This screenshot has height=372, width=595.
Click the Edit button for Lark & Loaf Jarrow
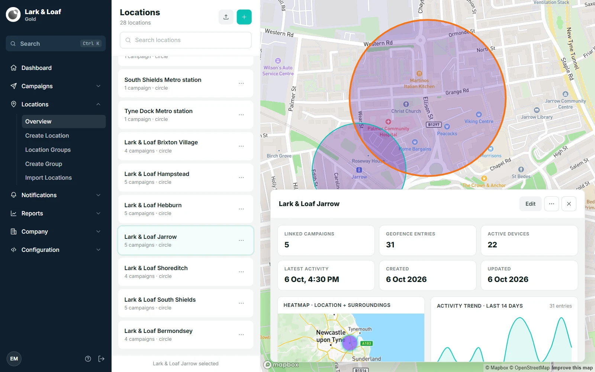pyautogui.click(x=530, y=204)
